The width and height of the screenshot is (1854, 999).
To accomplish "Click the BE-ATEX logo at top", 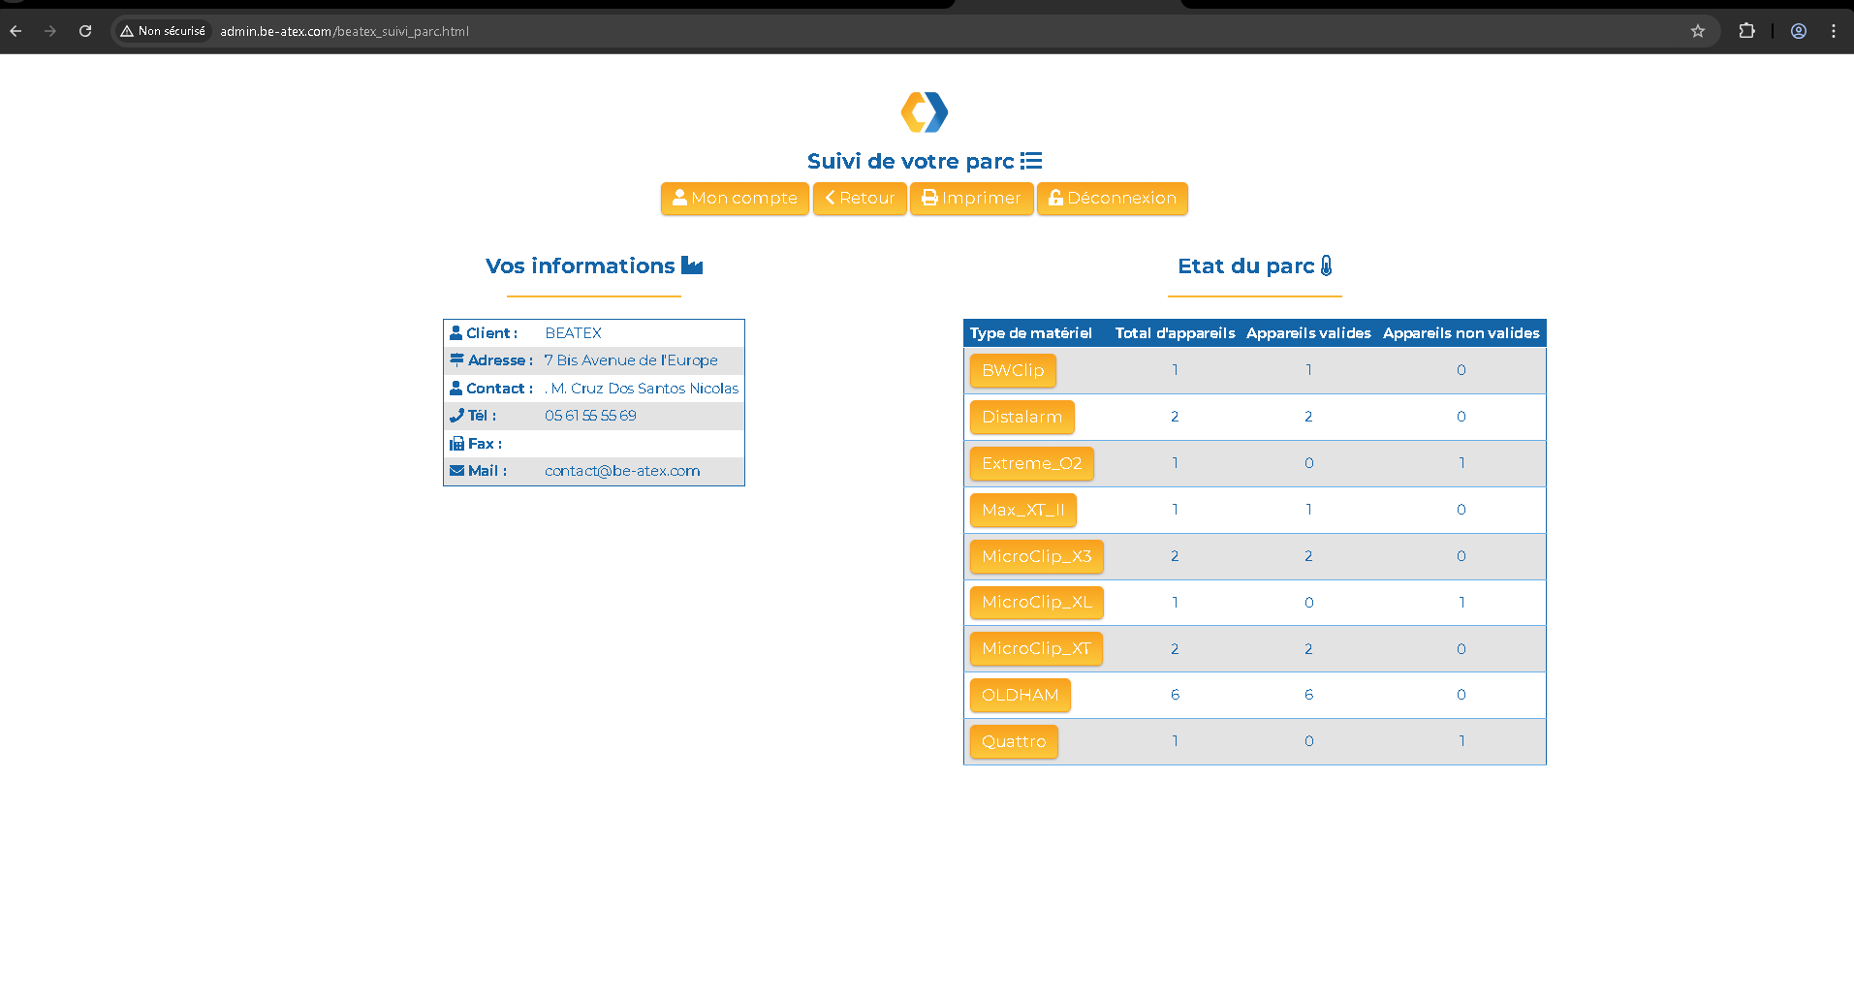I will click(925, 112).
